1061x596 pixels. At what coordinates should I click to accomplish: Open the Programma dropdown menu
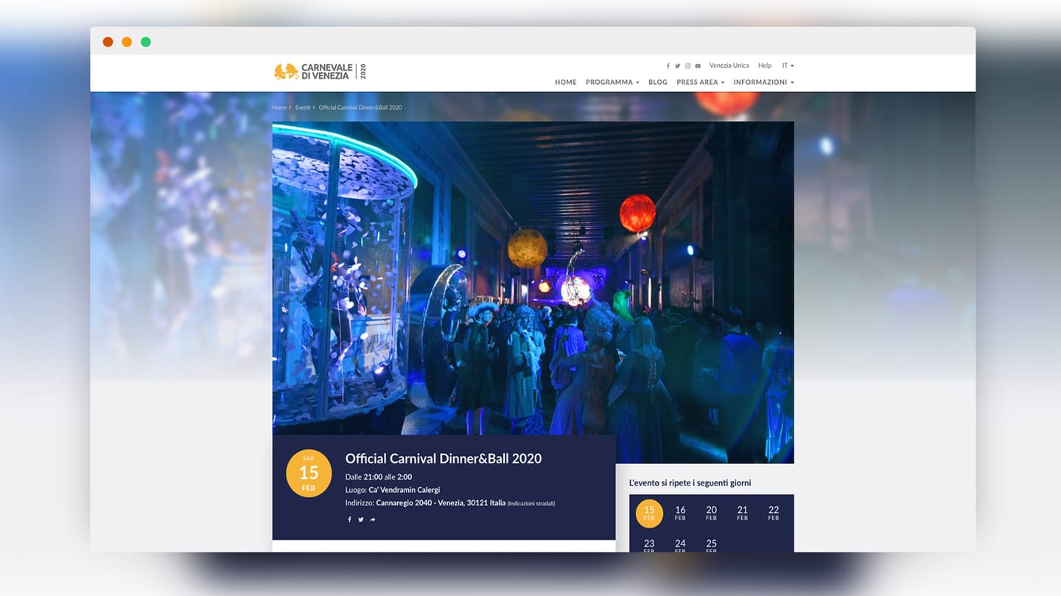612,83
